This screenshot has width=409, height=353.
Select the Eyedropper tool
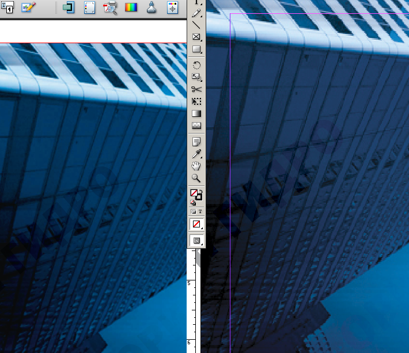196,154
